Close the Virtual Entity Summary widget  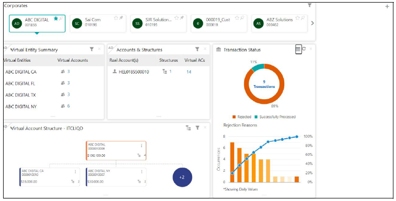[x=99, y=49]
